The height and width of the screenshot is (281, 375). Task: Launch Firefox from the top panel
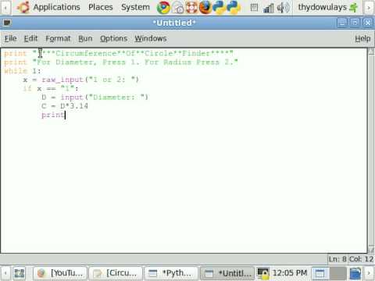pyautogui.click(x=205, y=8)
